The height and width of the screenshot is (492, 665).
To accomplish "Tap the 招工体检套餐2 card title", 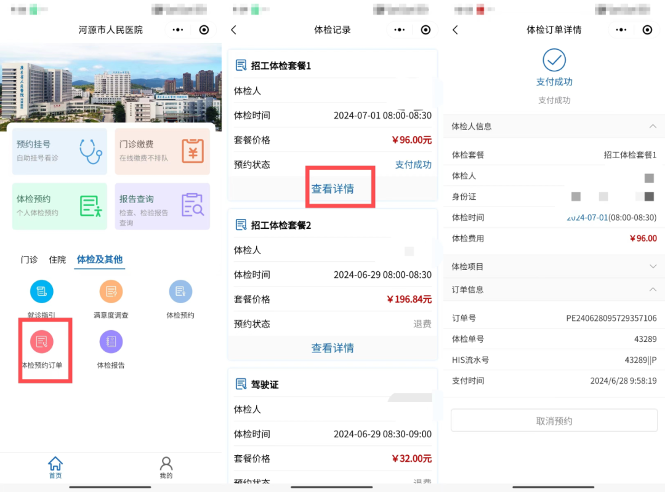I will 281,225.
